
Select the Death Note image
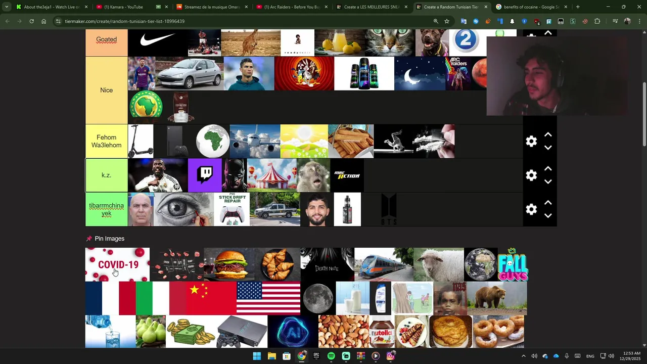(327, 264)
